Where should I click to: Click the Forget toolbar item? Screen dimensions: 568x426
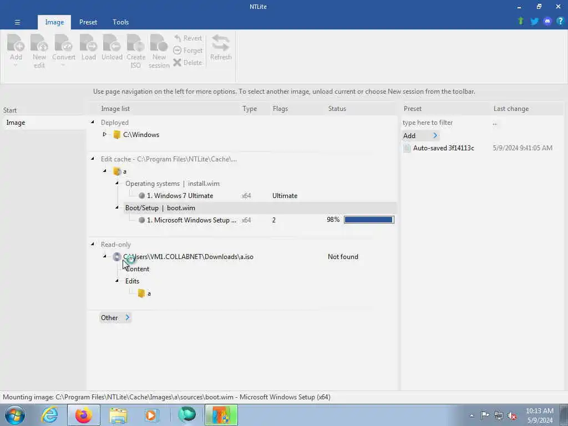click(x=187, y=50)
